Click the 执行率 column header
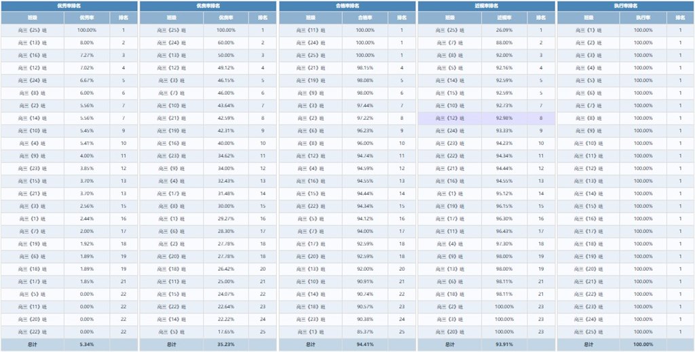695x352 pixels. (x=643, y=18)
